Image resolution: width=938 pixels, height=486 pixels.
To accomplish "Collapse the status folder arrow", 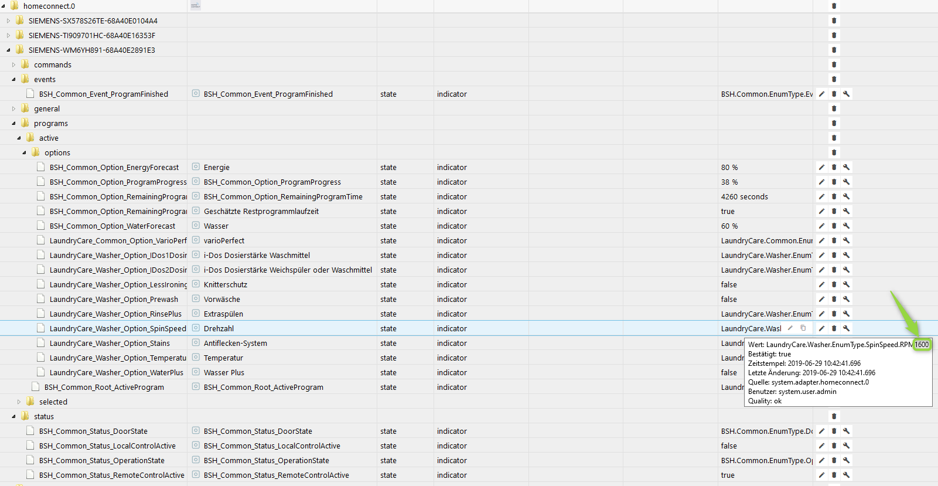I will click(x=13, y=416).
